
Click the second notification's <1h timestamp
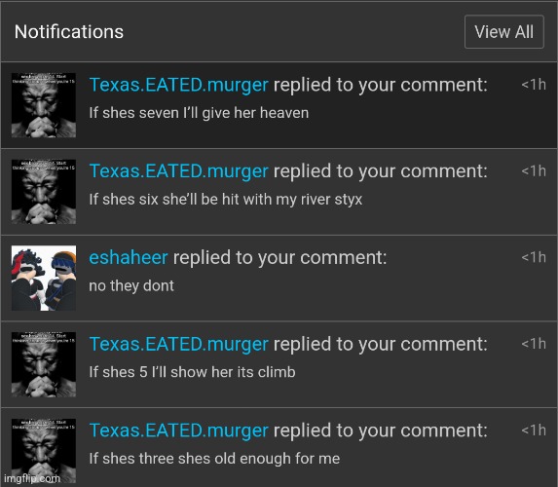pos(534,171)
